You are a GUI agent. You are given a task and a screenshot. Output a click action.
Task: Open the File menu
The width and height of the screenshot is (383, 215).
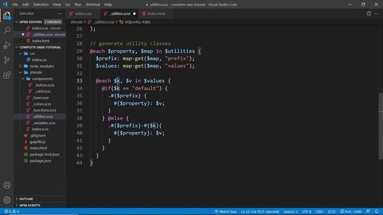click(15, 4)
